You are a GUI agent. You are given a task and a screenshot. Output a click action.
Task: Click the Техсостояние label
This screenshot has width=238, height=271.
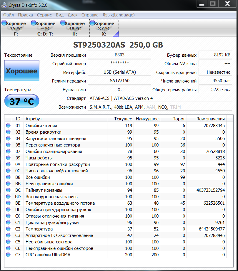[x=18, y=55]
